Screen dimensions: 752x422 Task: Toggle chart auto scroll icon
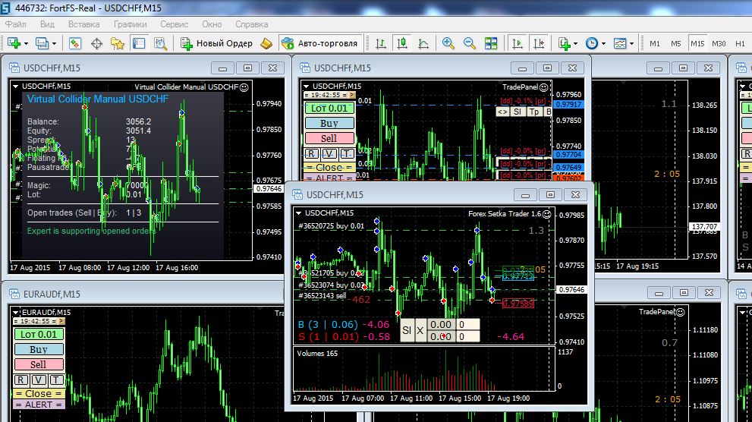pyautogui.click(x=518, y=43)
